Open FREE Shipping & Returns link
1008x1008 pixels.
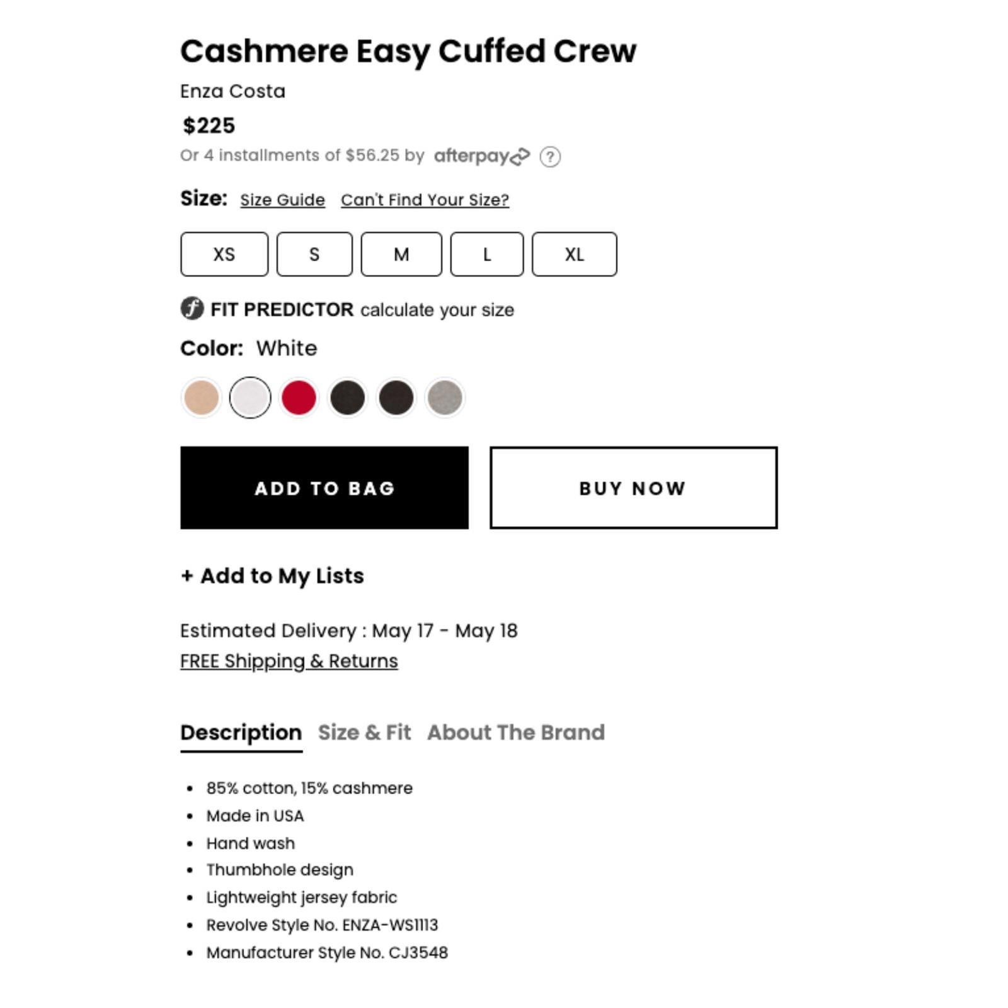pyautogui.click(x=289, y=661)
